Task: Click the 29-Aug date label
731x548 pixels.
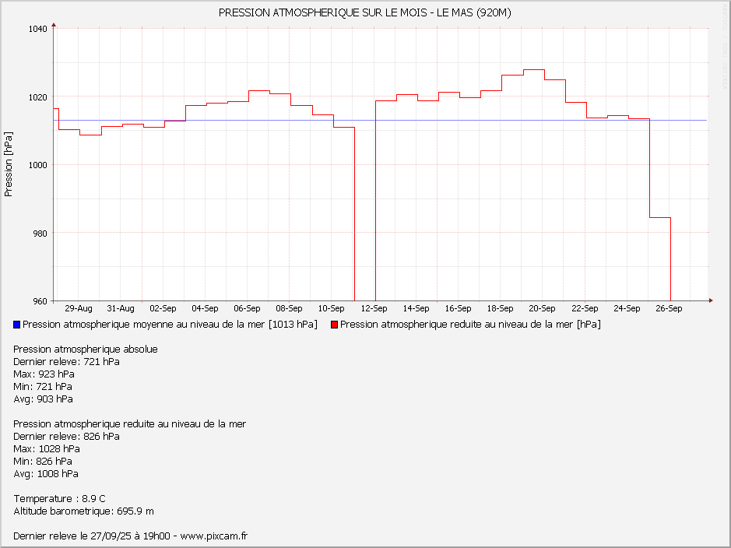Action: (x=78, y=308)
